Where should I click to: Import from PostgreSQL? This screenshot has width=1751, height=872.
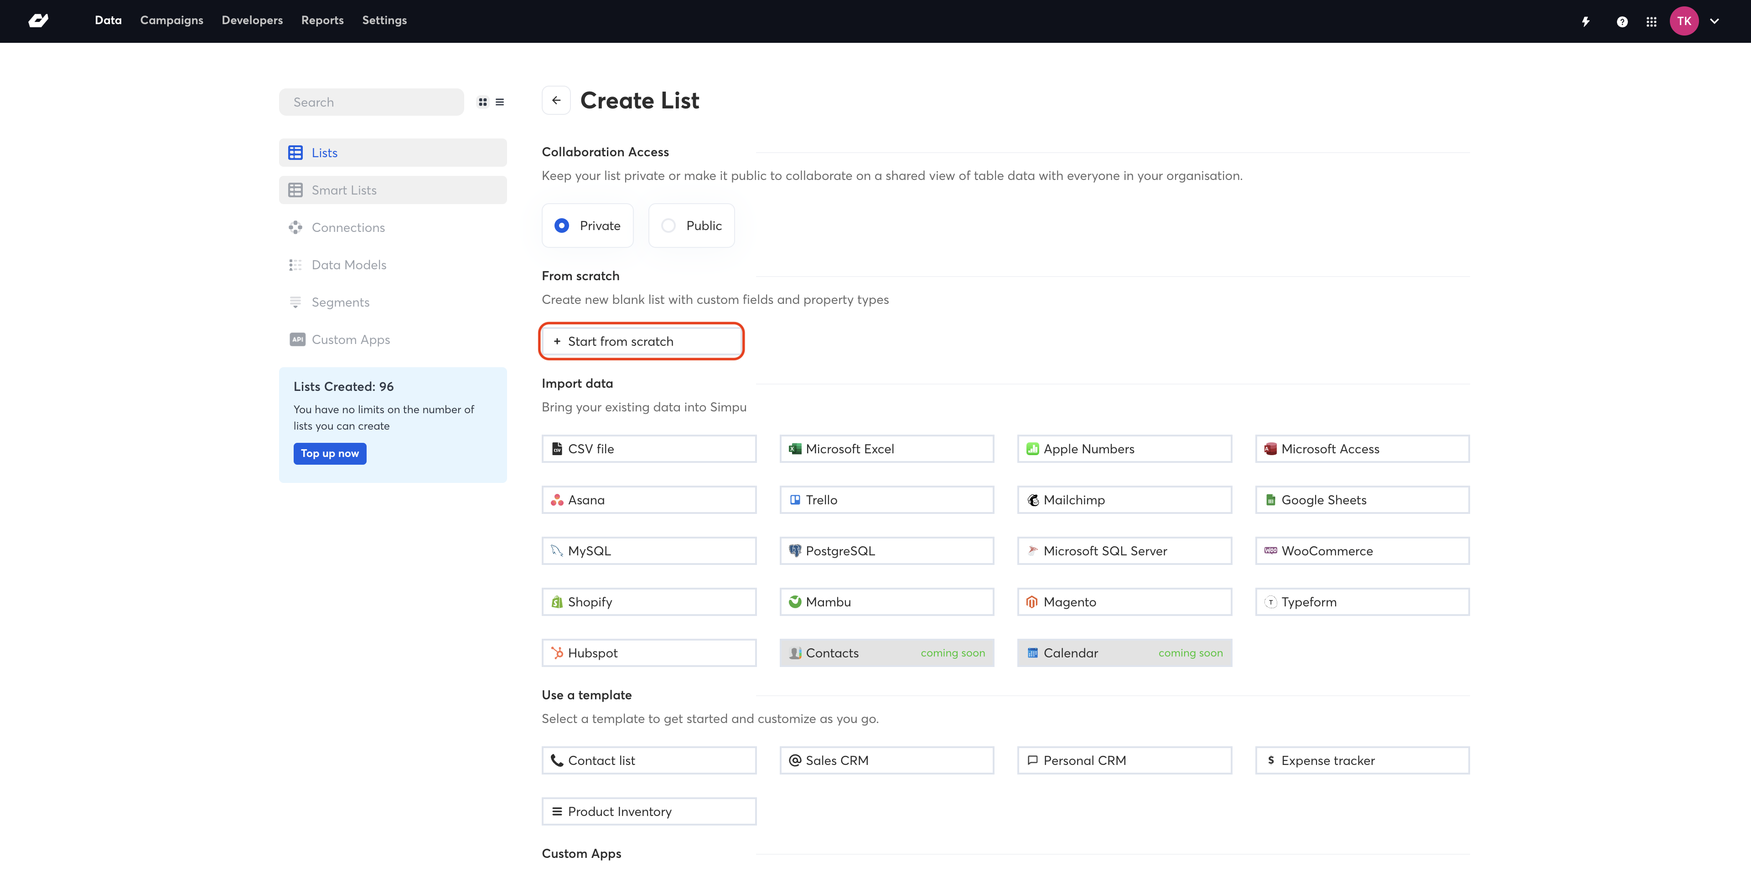886,551
